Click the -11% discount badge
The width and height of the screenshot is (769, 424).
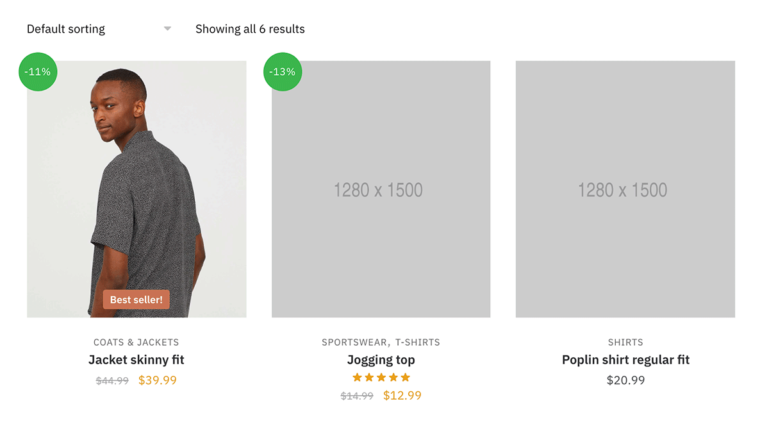(x=38, y=72)
